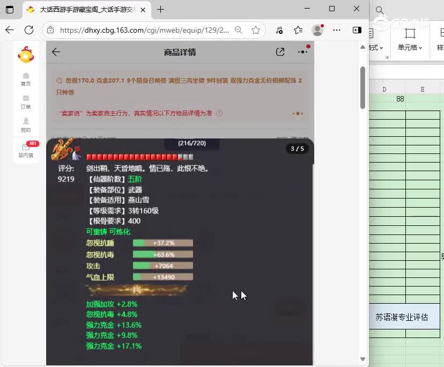View site information lock icon
This screenshot has height=367, width=444.
point(50,30)
